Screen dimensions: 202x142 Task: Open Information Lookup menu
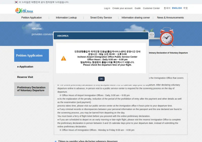click(x=66, y=18)
